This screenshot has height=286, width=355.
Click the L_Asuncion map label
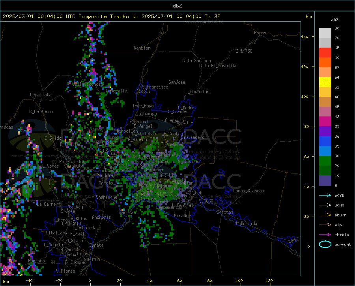197,92
